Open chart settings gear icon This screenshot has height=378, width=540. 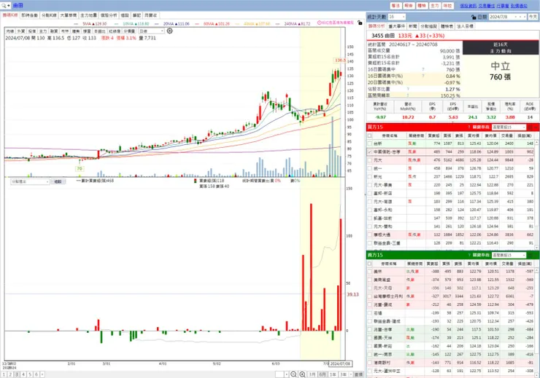pyautogui.click(x=170, y=31)
